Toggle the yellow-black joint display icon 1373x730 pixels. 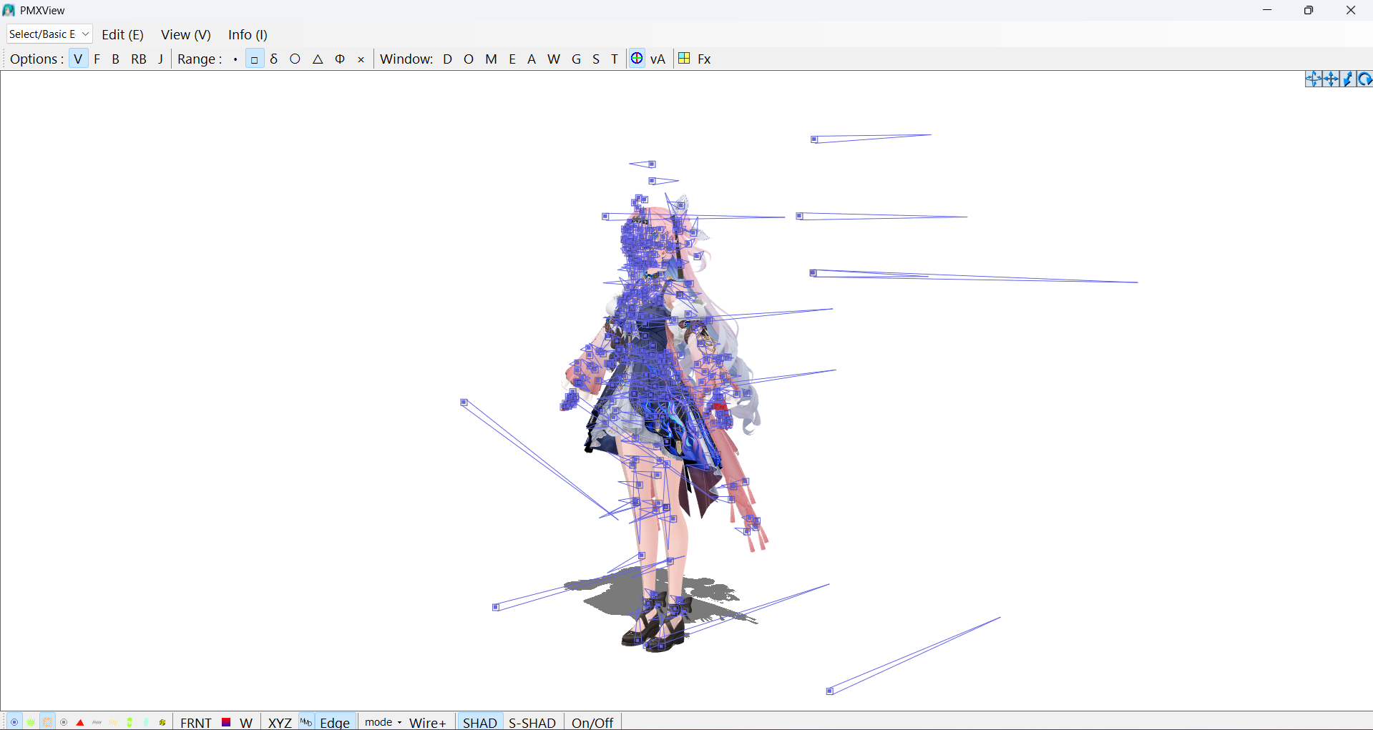click(x=162, y=722)
